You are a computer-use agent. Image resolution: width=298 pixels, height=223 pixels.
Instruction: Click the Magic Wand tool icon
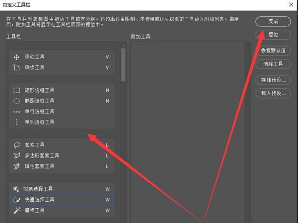(17, 210)
